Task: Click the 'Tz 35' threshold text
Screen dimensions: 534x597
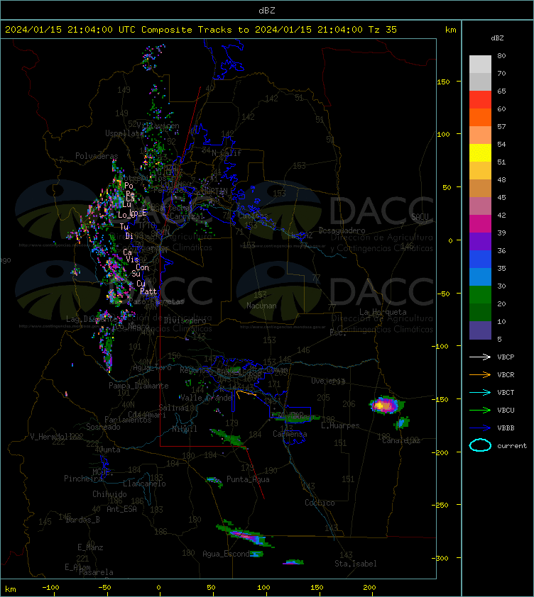Action: [383, 30]
